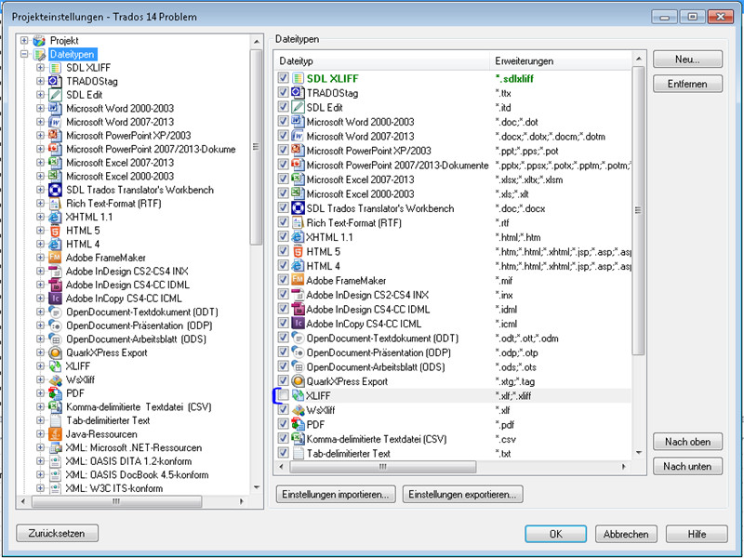
Task: Click the tree panel's vertical scrollbar thumb
Action: pos(257,147)
